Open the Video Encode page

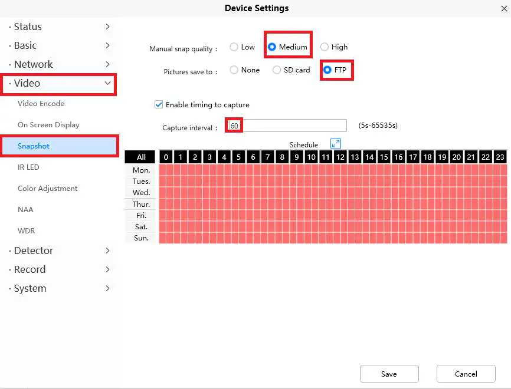click(41, 104)
